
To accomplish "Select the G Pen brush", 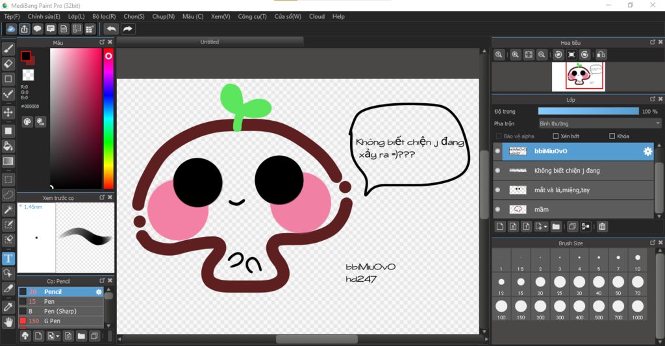I will click(60, 321).
